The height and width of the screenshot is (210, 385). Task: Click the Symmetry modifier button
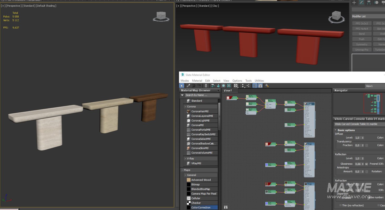pyautogui.click(x=362, y=44)
